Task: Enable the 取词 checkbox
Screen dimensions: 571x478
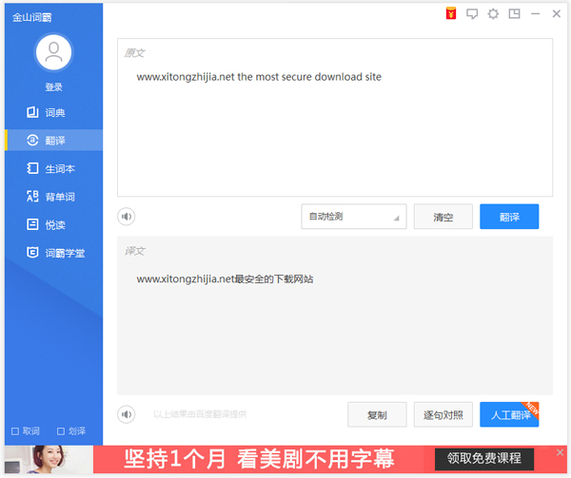Action: (x=15, y=430)
